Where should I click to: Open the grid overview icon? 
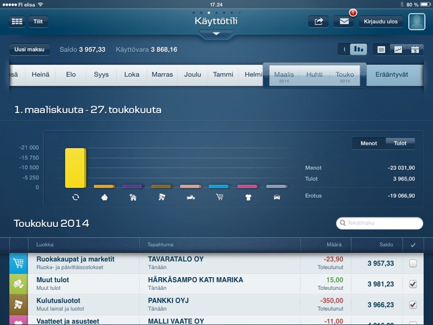17,21
